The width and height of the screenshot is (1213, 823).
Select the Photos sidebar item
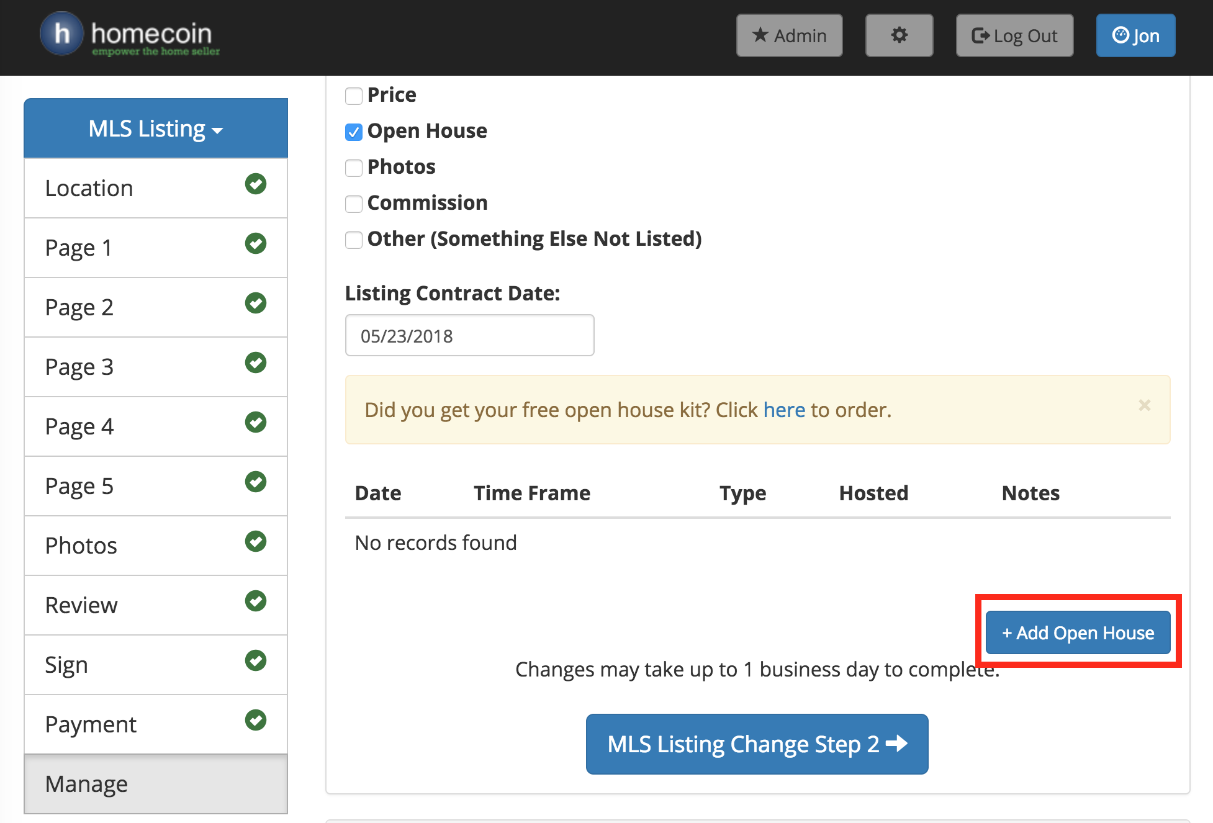click(156, 546)
